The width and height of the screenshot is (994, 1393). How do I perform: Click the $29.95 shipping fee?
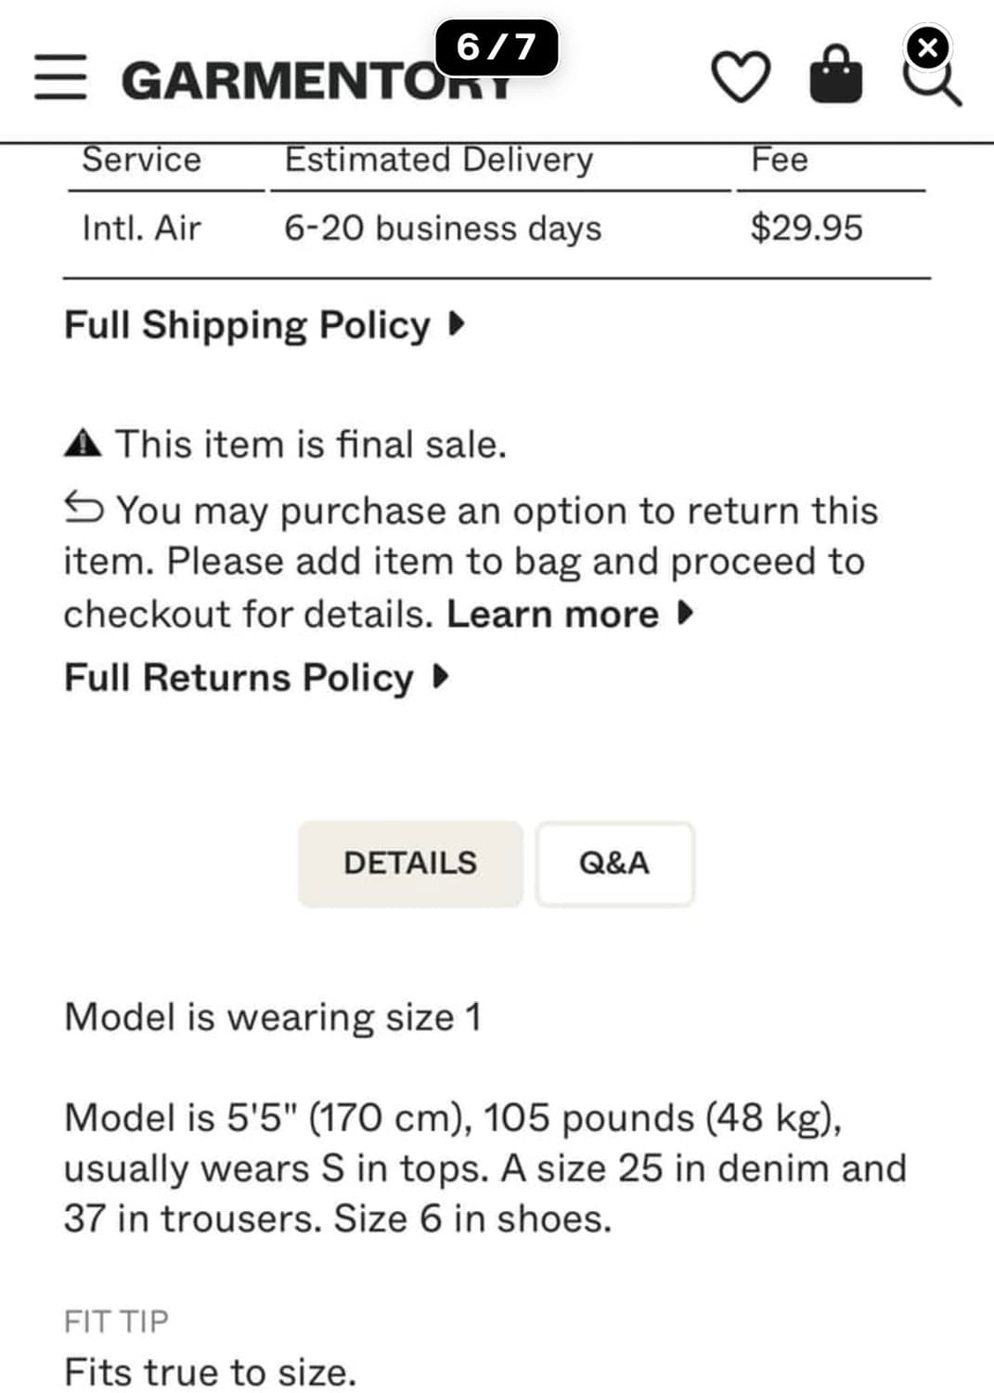click(806, 228)
